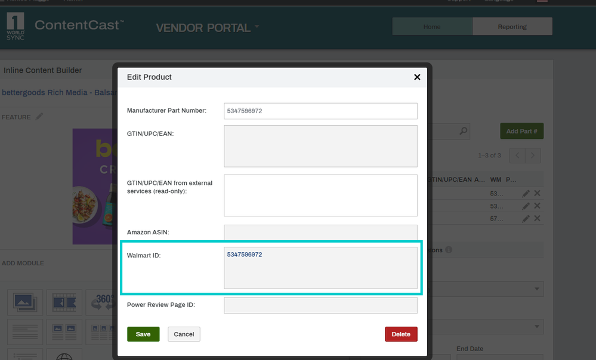The image size is (596, 360).
Task: Delete this product
Action: [x=401, y=334]
